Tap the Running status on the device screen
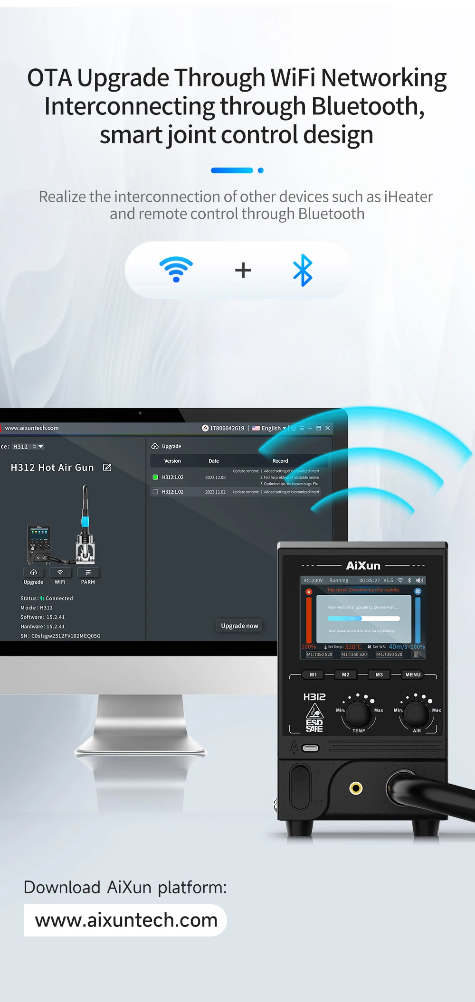This screenshot has height=1002, width=475. pyautogui.click(x=339, y=581)
